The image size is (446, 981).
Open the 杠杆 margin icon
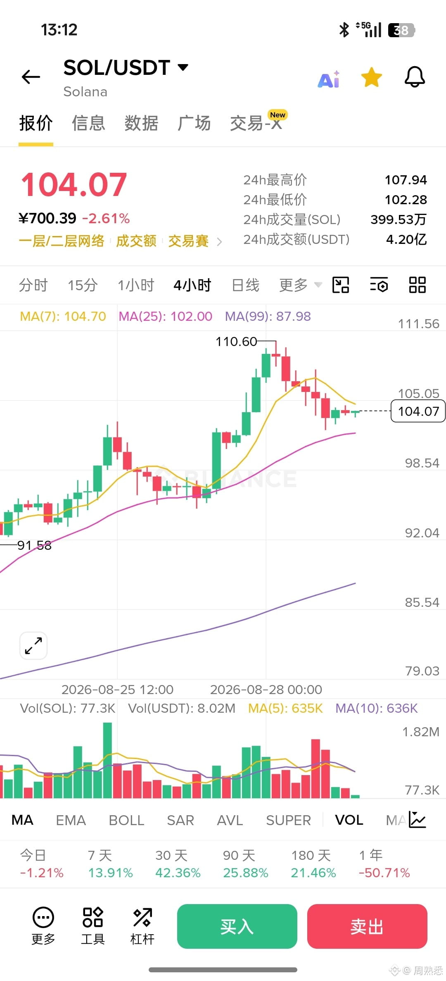pyautogui.click(x=142, y=926)
